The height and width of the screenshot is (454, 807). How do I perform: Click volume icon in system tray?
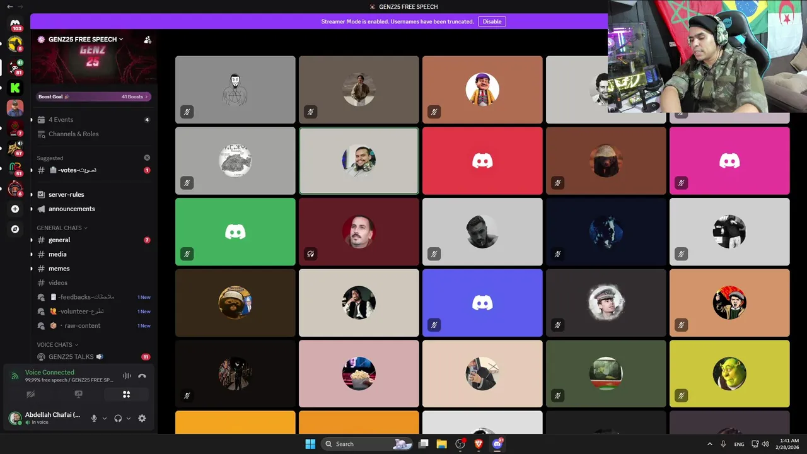[x=765, y=444]
